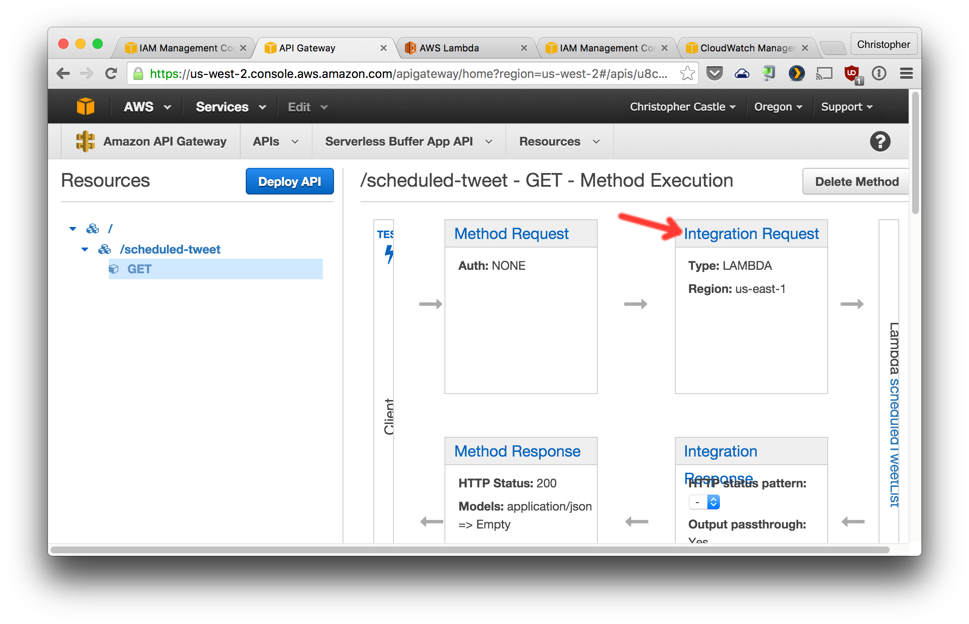Click the lightning bolt Test icon
This screenshot has height=624, width=969.
pyautogui.click(x=389, y=255)
